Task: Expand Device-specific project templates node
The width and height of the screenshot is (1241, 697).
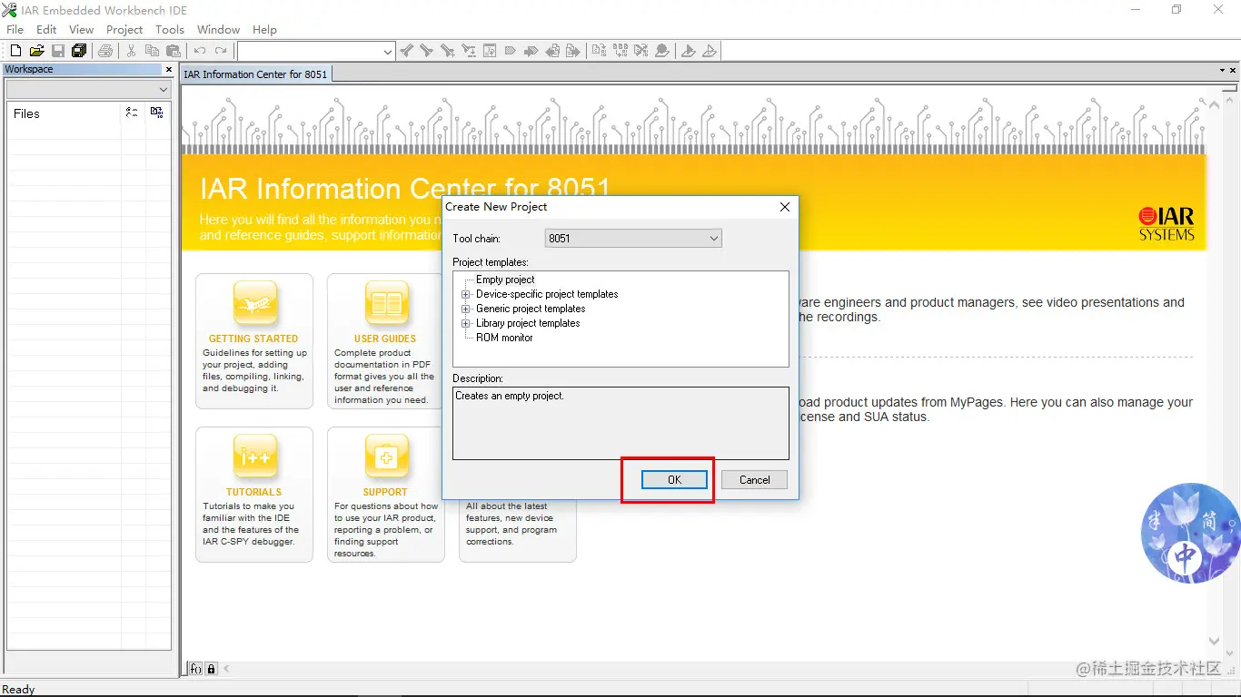Action: tap(466, 294)
